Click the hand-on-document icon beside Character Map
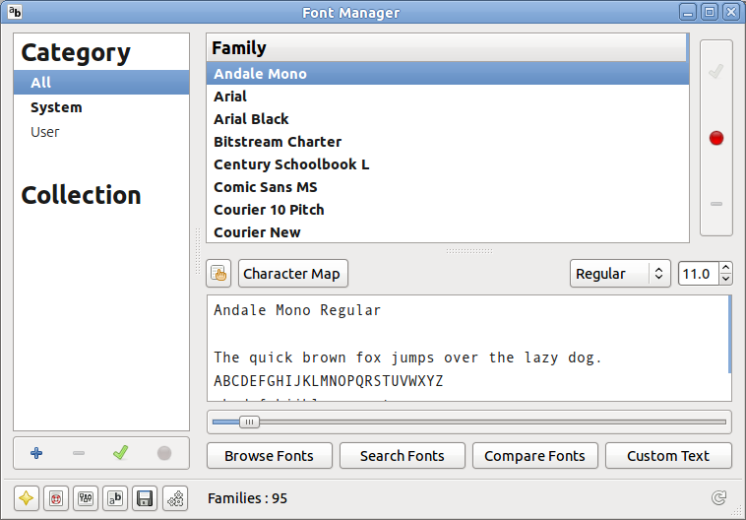The image size is (746, 520). 218,274
